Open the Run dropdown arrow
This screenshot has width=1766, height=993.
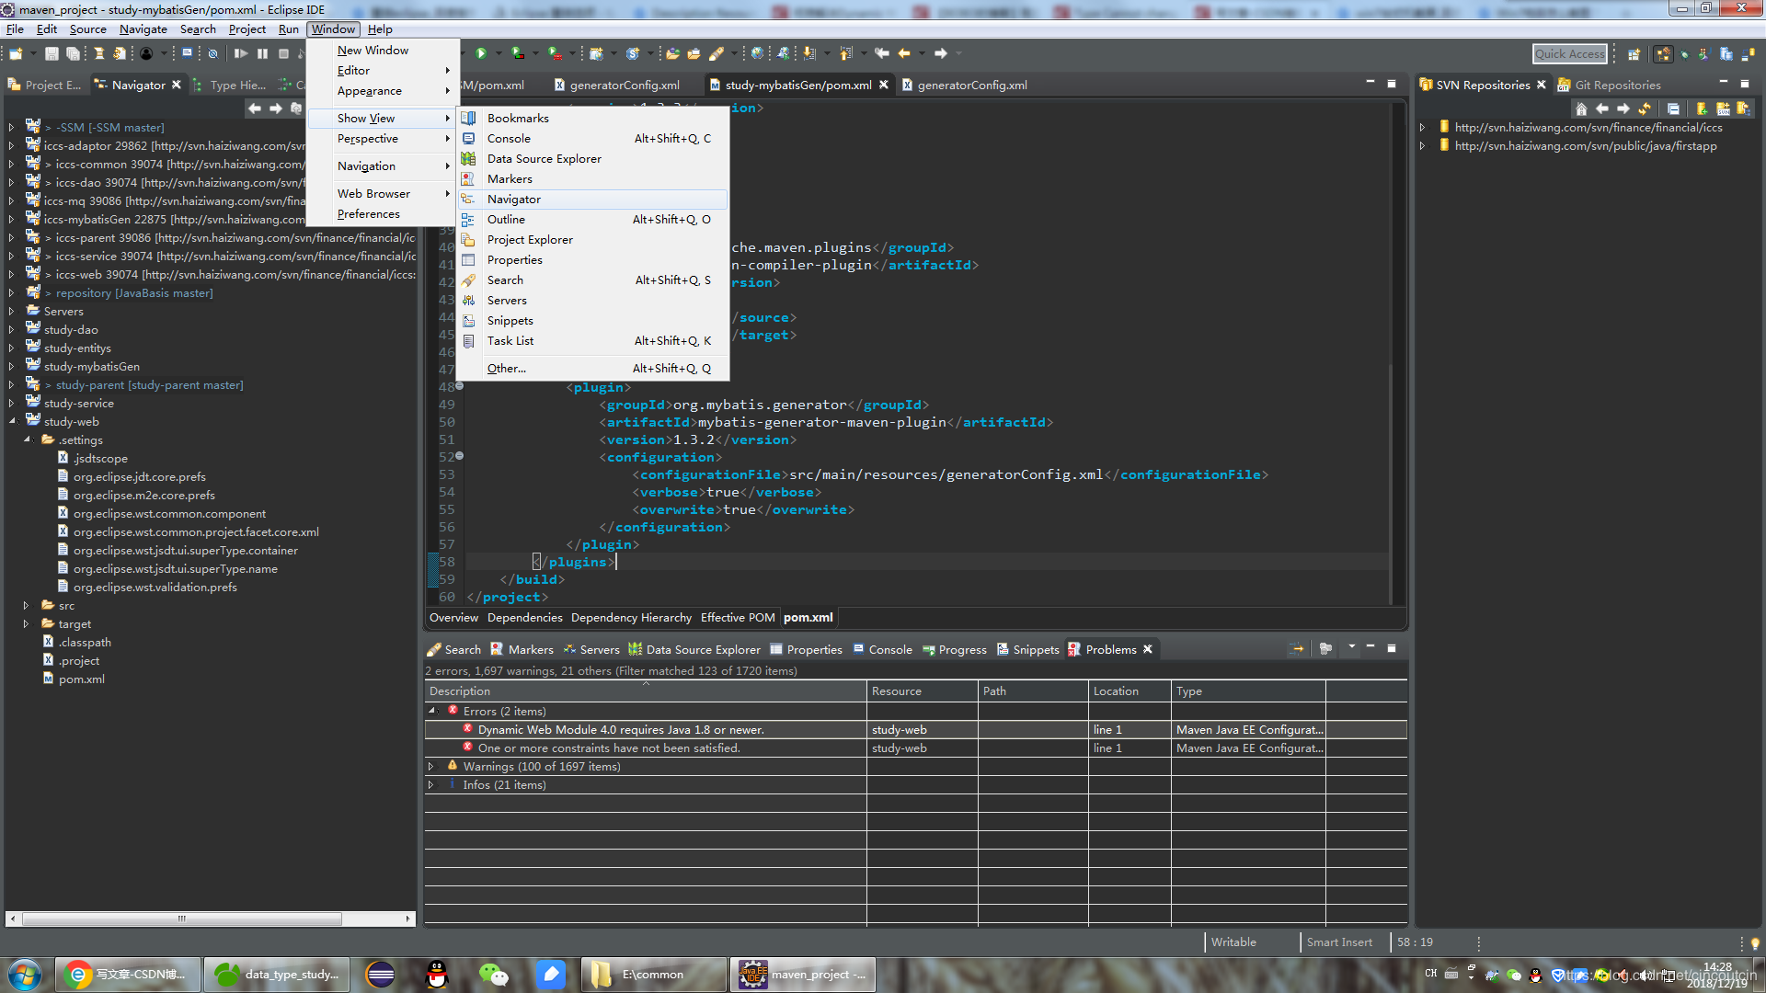click(x=498, y=53)
